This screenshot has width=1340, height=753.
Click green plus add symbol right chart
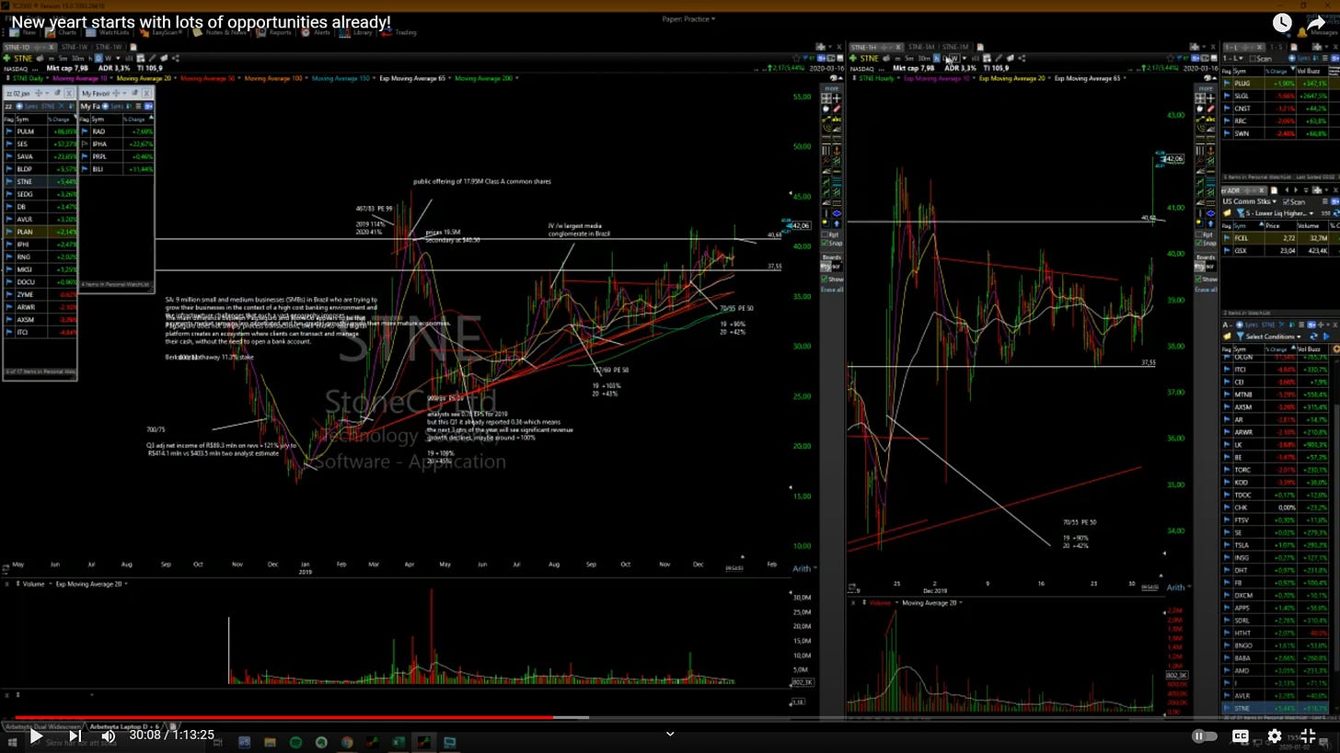[853, 58]
